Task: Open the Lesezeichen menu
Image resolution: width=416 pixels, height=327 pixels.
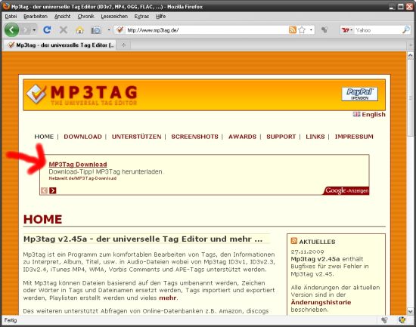Action: 114,17
